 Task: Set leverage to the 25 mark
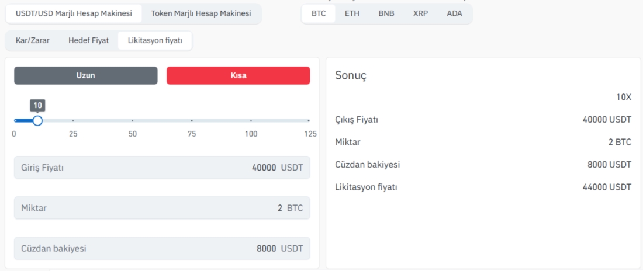point(73,120)
